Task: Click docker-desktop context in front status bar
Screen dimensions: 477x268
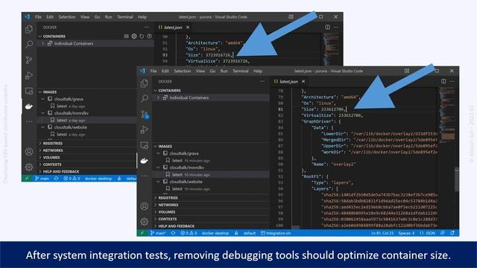Action: click(x=215, y=233)
